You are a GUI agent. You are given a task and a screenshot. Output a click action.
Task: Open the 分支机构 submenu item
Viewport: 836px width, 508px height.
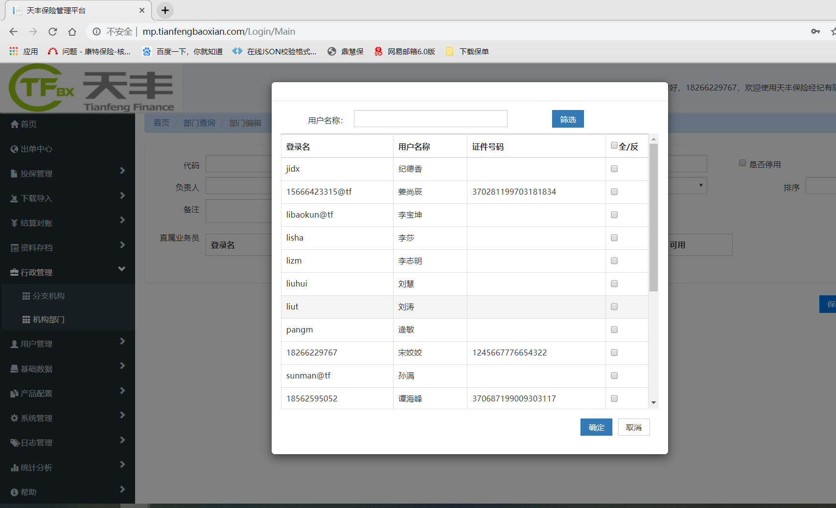coord(48,296)
